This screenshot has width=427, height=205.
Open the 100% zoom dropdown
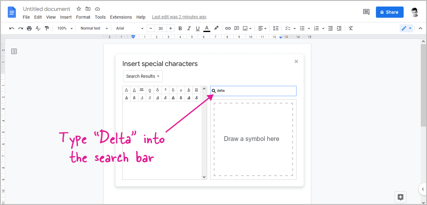[x=64, y=28]
